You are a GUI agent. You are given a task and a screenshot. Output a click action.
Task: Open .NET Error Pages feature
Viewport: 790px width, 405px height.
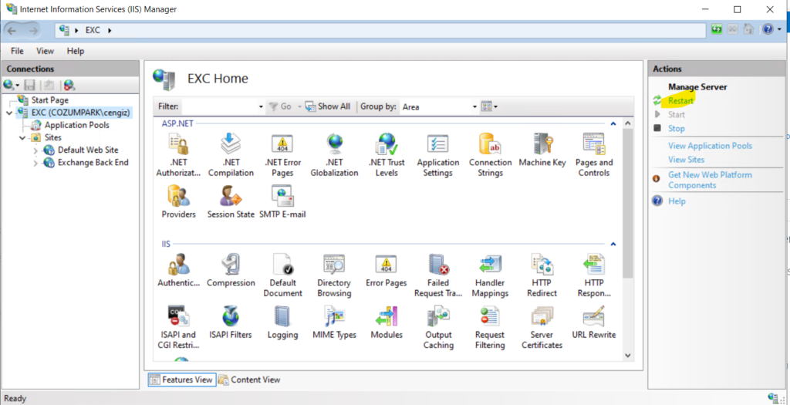tap(282, 155)
